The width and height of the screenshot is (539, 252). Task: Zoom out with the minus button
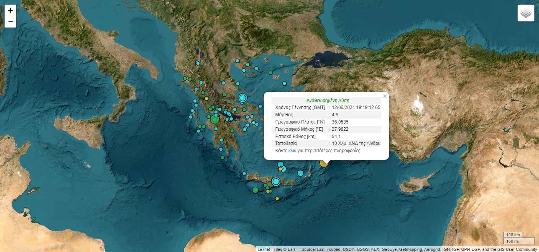click(x=10, y=22)
